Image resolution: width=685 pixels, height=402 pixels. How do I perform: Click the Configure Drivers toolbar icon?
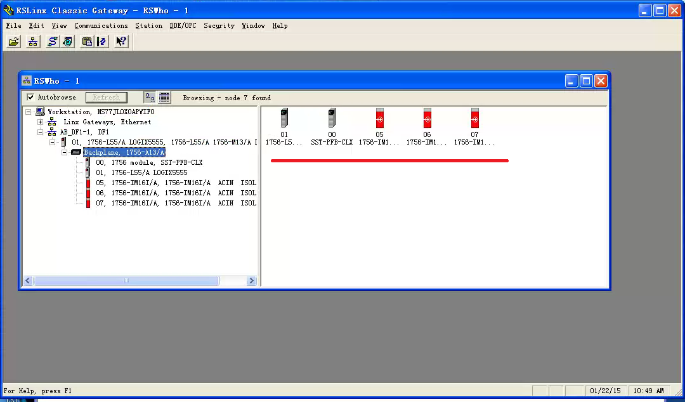(52, 42)
